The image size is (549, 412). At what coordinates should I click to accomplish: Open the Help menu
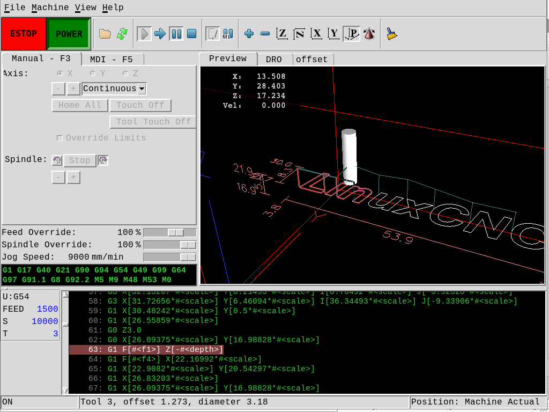(x=113, y=8)
